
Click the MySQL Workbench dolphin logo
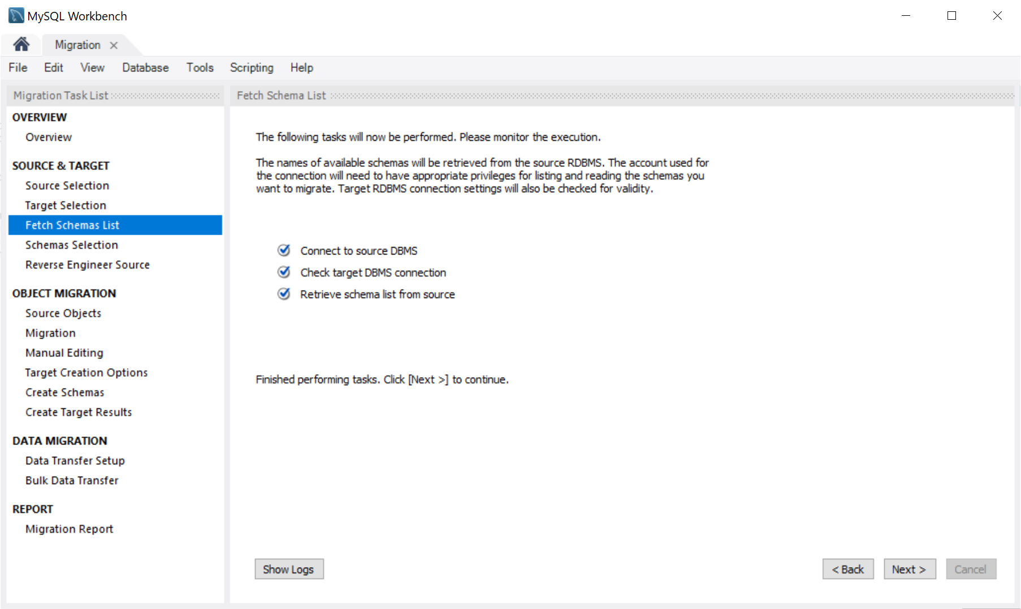tap(16, 16)
